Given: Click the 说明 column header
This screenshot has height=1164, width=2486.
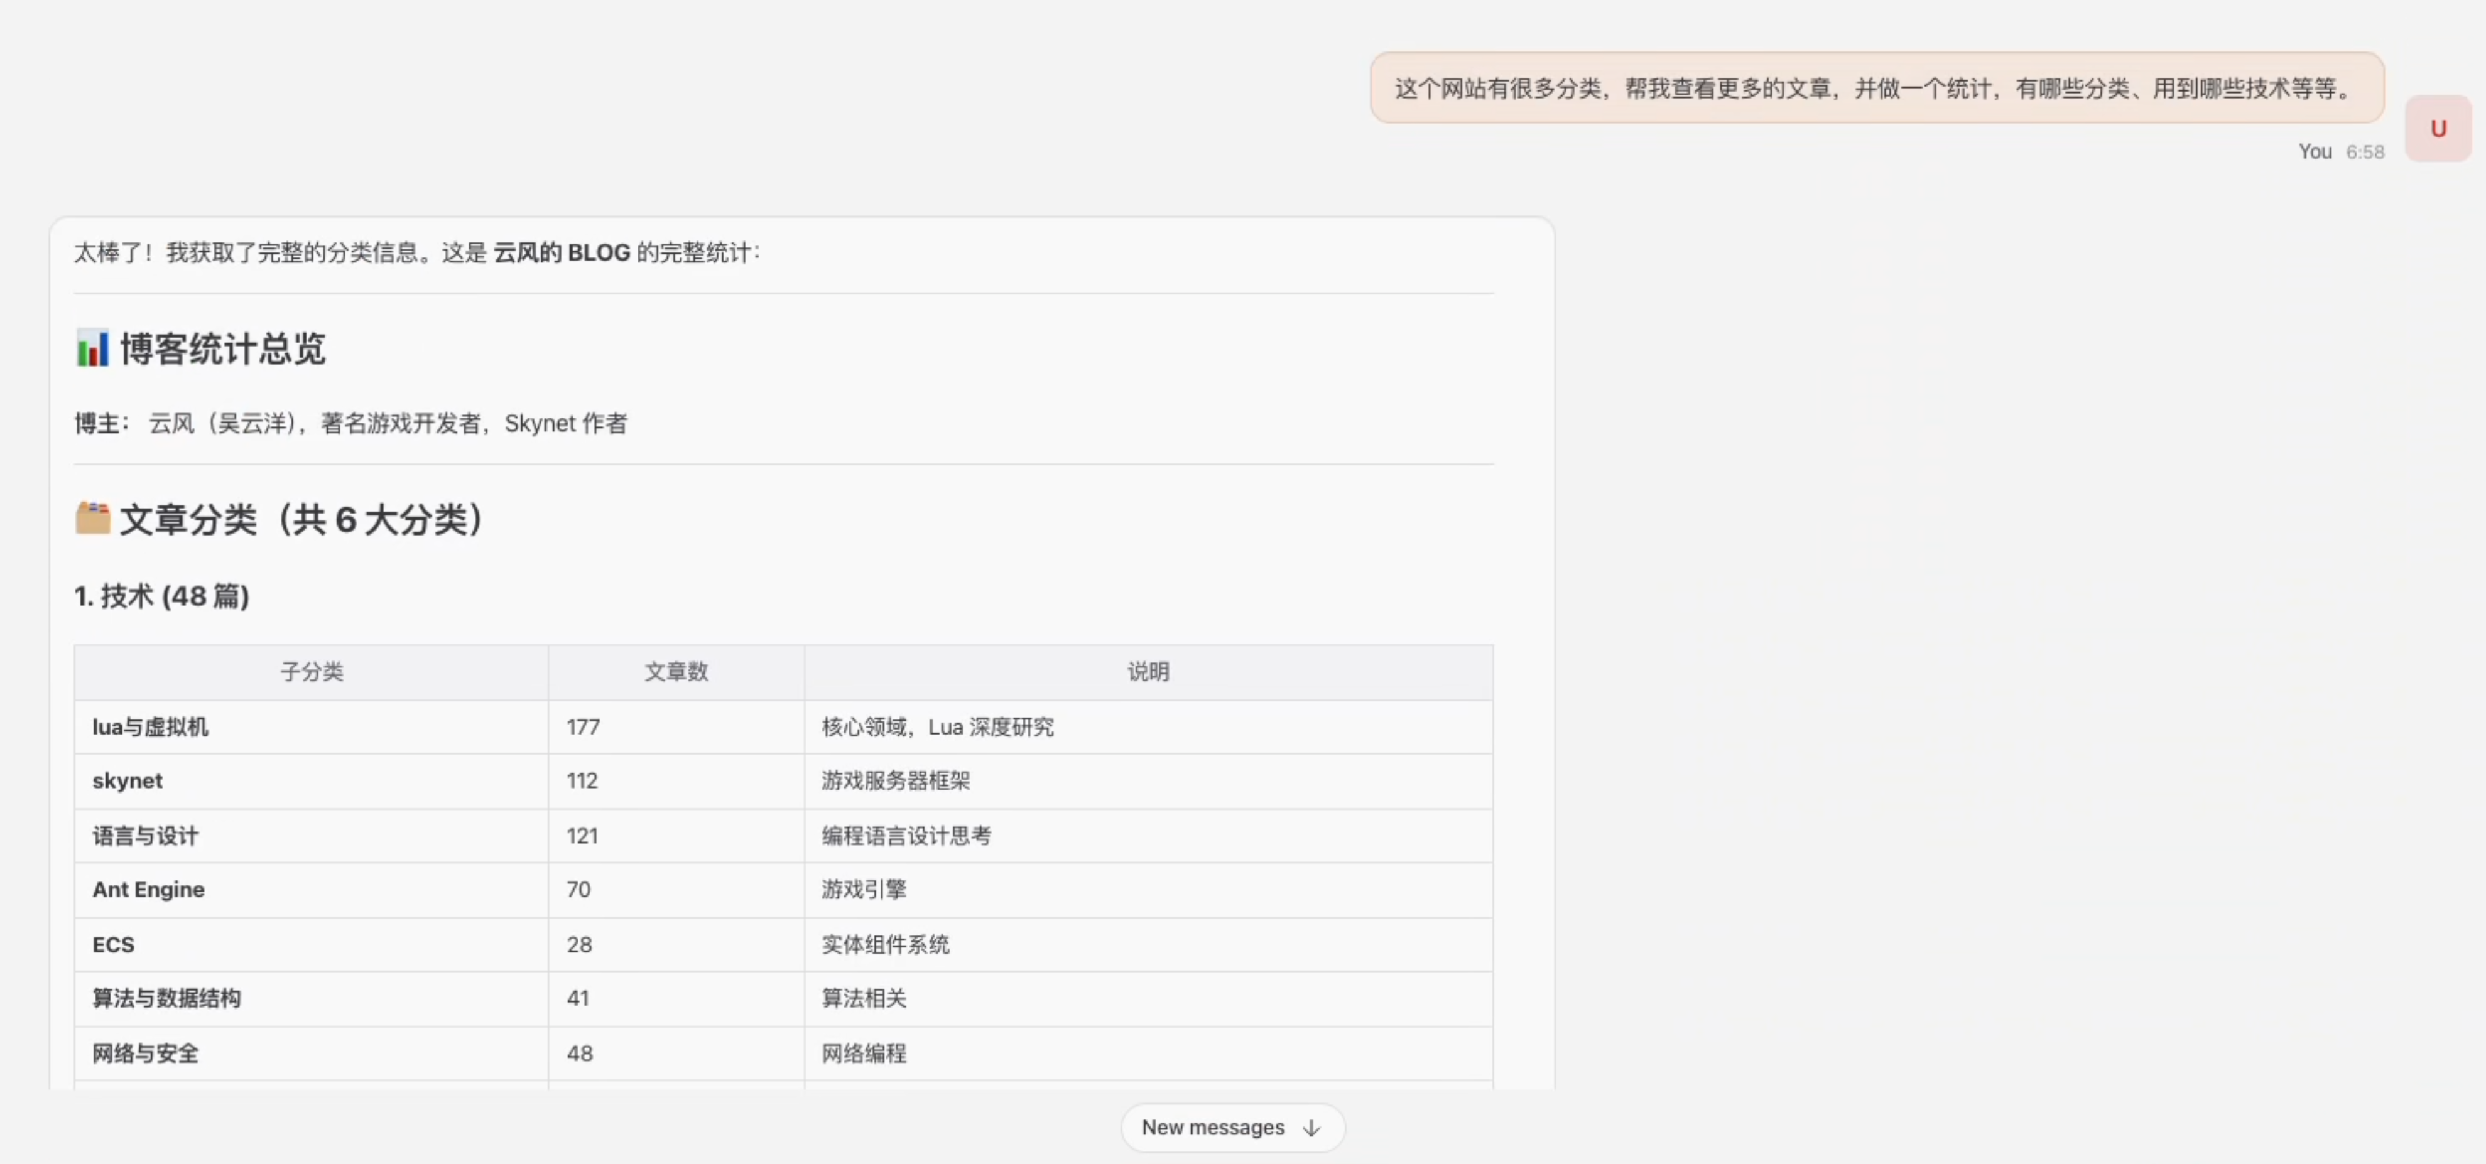Looking at the screenshot, I should 1148,672.
